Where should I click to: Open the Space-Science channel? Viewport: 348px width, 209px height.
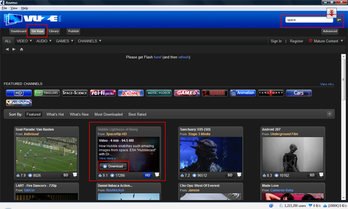pos(75,93)
